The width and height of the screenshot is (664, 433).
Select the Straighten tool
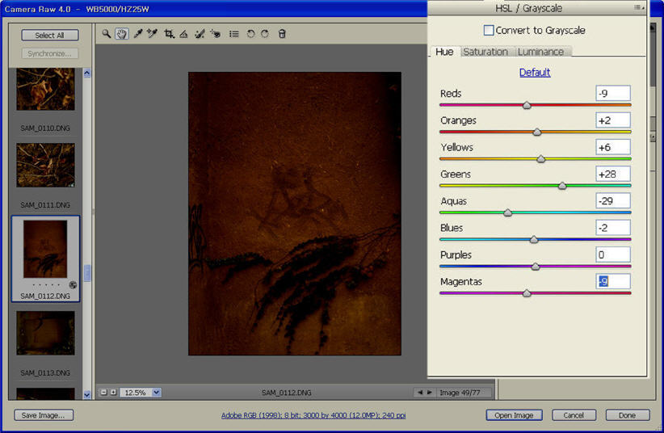pos(183,34)
